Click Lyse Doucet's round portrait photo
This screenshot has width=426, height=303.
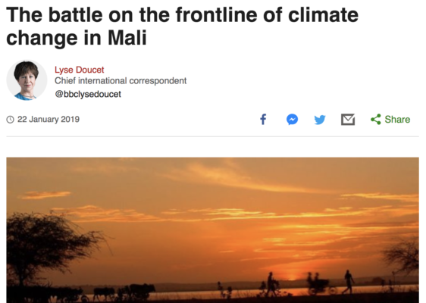pyautogui.click(x=27, y=80)
